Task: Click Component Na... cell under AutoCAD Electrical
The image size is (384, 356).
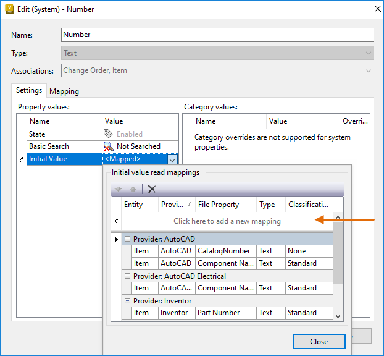Action: 225,288
